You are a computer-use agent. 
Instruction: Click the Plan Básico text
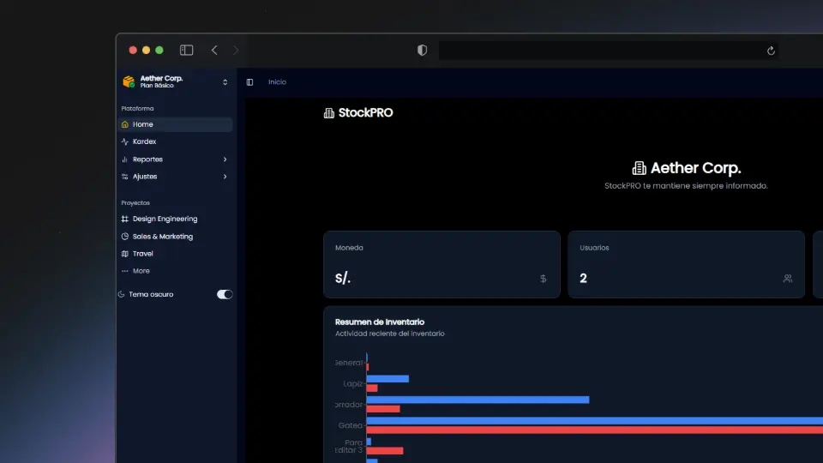click(x=157, y=86)
